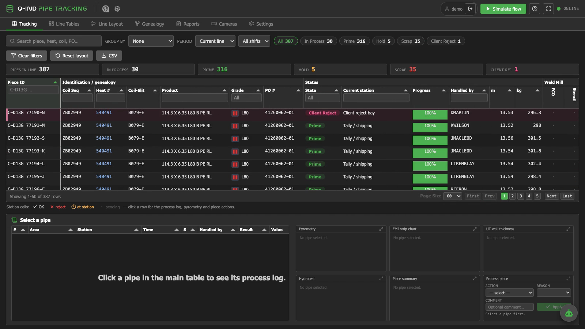Click the Client Reject state badge
The width and height of the screenshot is (585, 329).
[322, 113]
